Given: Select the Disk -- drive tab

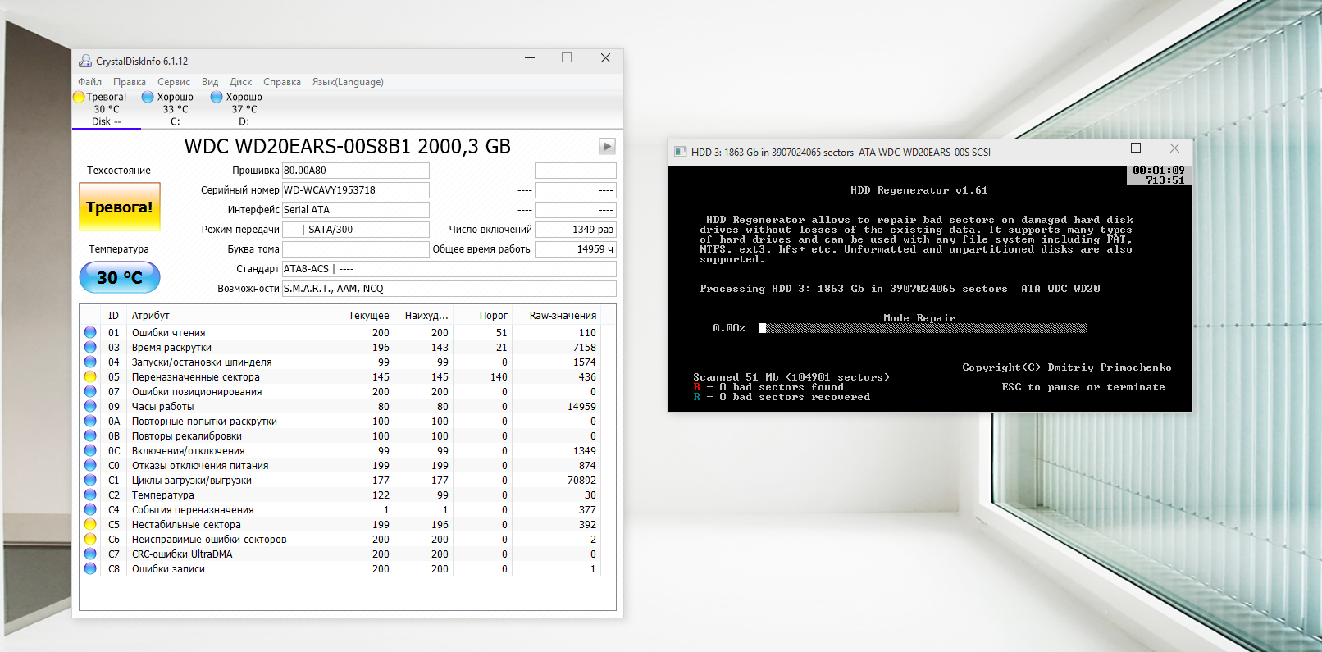Looking at the screenshot, I should tap(107, 109).
